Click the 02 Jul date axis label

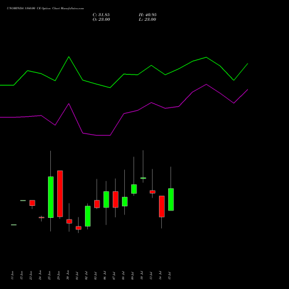coord(86,276)
